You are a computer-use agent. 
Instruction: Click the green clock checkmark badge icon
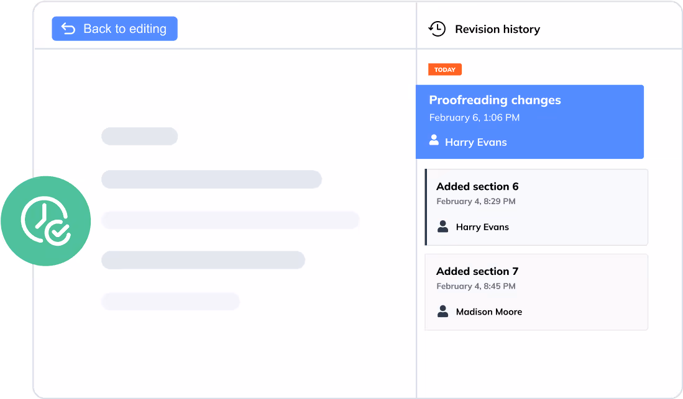click(45, 221)
